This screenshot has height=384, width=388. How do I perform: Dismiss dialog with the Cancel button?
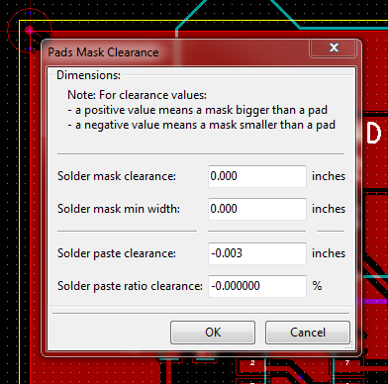tap(308, 333)
